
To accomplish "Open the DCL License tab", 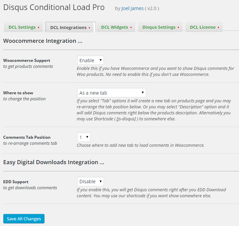I will (x=204, y=27).
